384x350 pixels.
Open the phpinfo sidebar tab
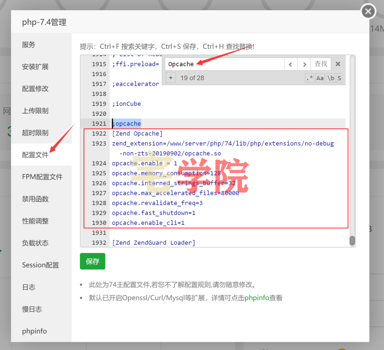tap(41, 331)
